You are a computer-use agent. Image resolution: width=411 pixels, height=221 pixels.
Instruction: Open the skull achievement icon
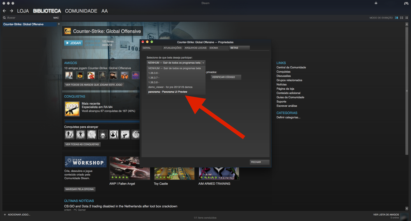[x=103, y=135]
